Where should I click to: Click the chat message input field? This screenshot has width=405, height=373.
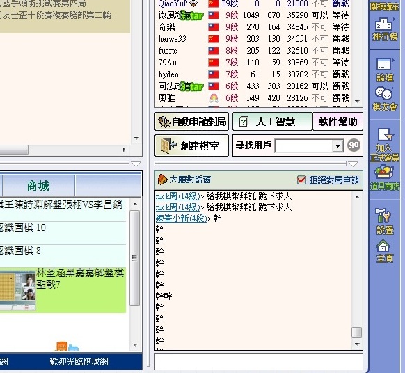[x=259, y=361]
